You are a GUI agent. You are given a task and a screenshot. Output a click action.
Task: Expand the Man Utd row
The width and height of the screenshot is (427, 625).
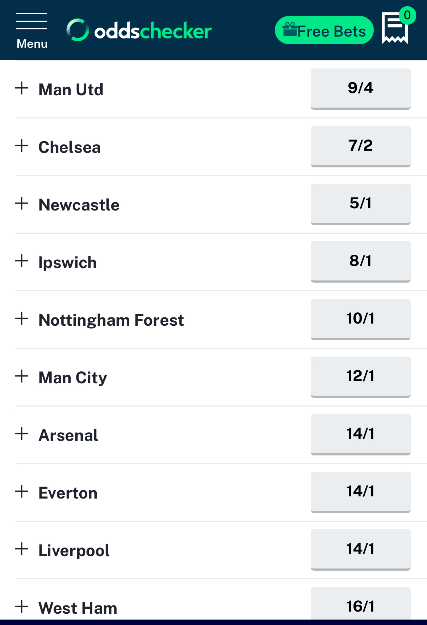pyautogui.click(x=22, y=88)
